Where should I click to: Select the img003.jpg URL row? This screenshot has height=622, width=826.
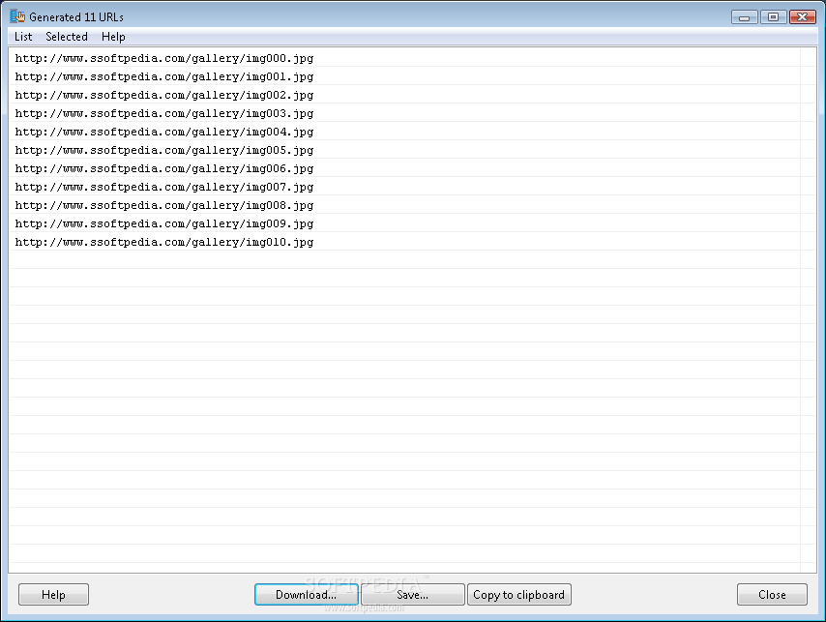coord(404,113)
